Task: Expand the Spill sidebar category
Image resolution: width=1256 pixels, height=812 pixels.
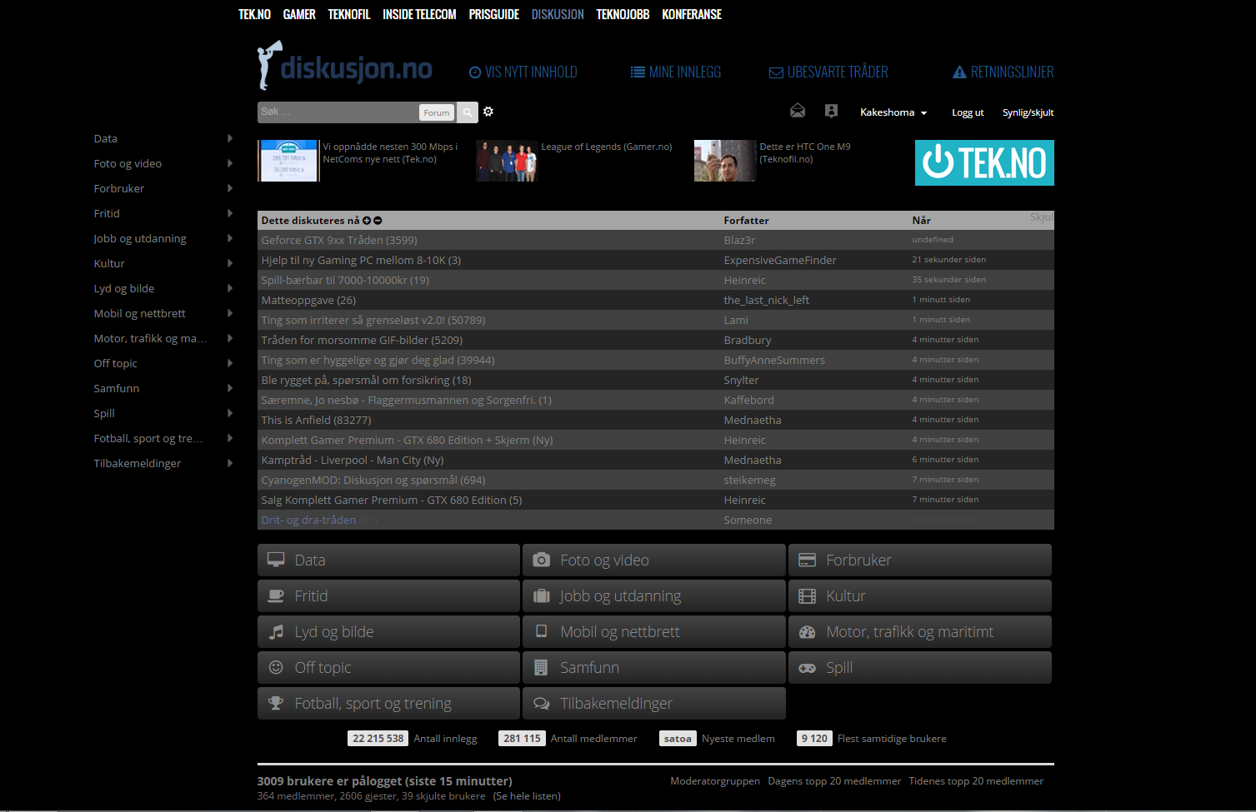Action: tap(230, 413)
